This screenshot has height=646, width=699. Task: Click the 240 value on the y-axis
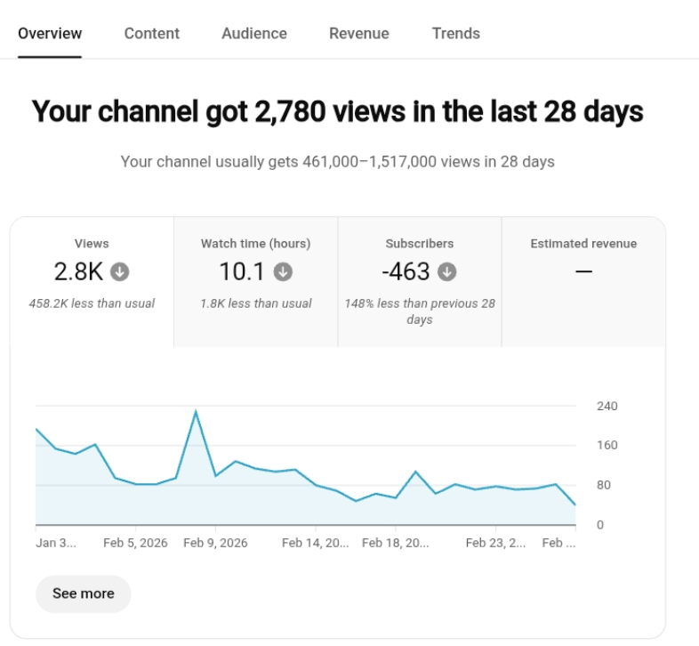click(x=607, y=407)
